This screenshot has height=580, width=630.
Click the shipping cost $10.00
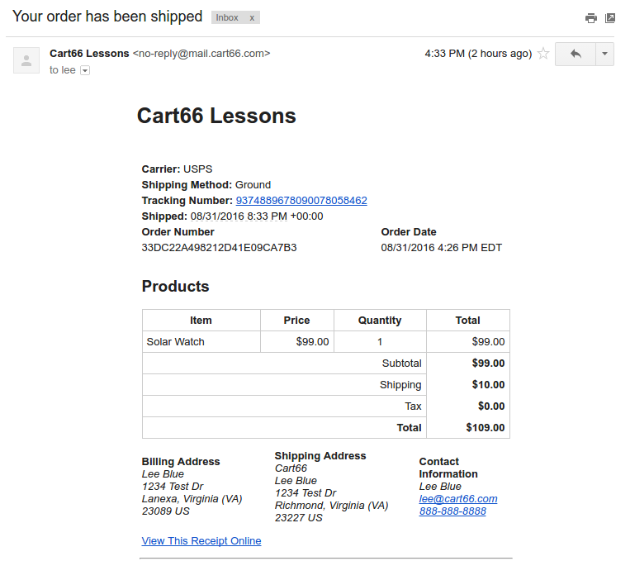coord(488,385)
